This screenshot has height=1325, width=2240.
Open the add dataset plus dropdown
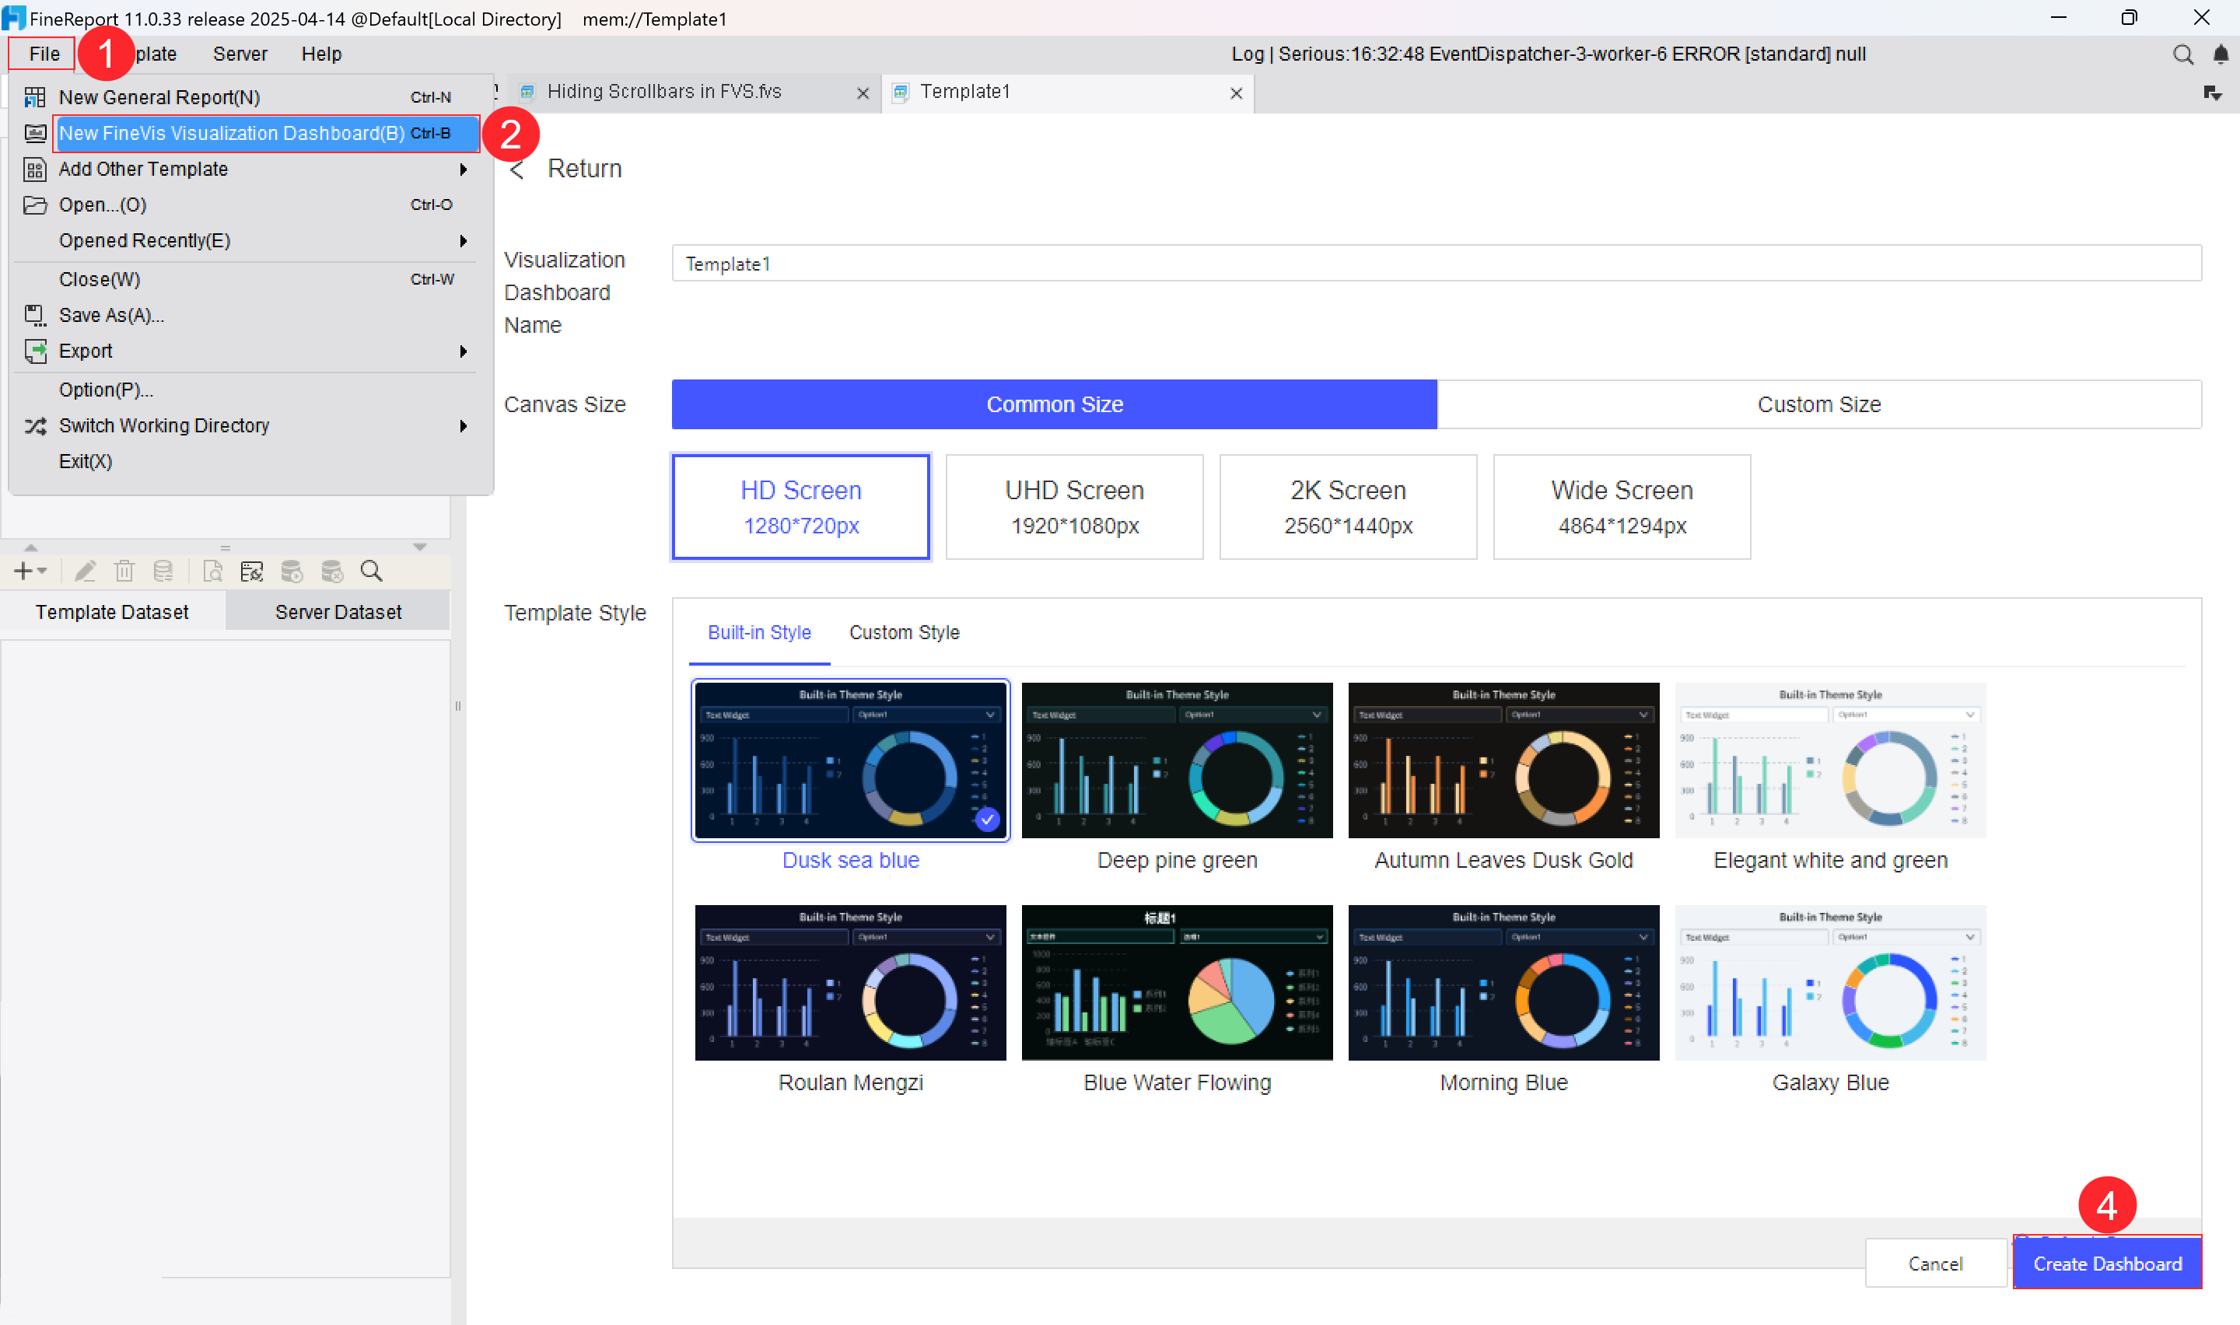click(30, 572)
